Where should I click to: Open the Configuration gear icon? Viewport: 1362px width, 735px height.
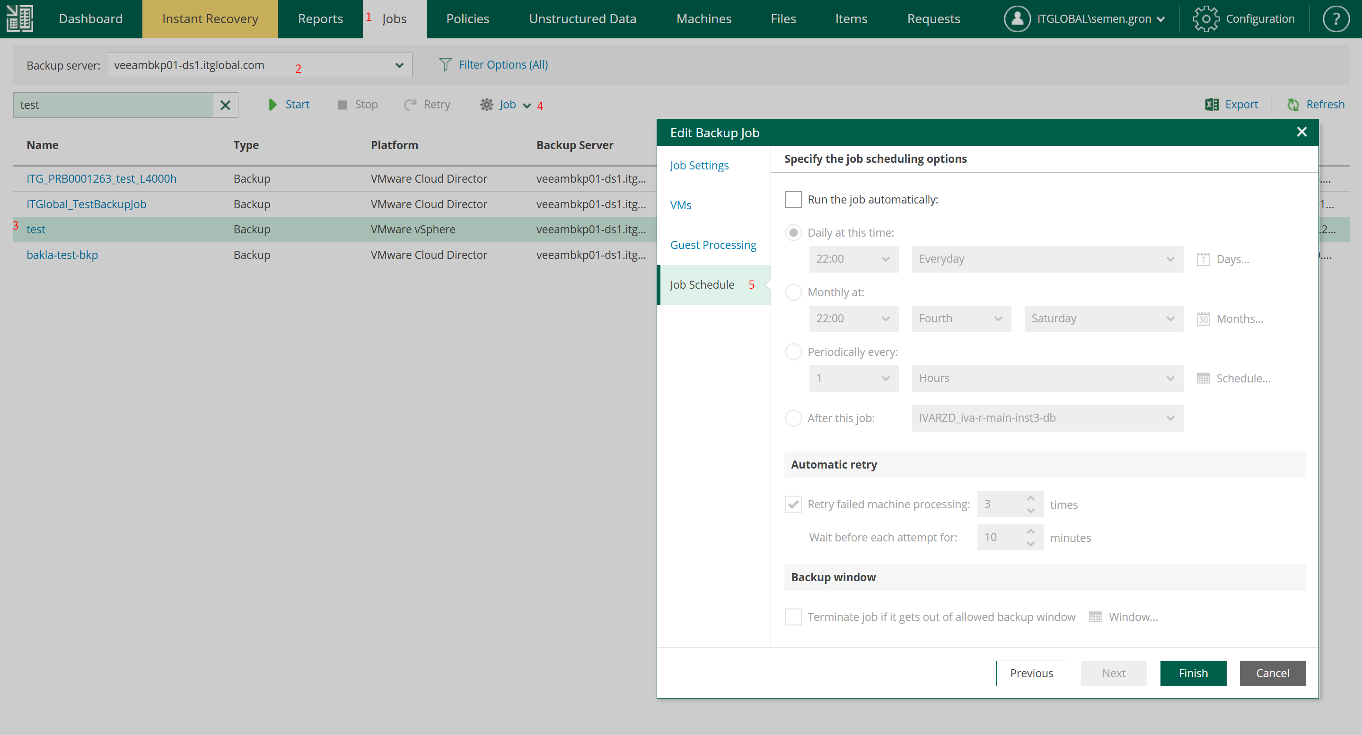coord(1205,19)
